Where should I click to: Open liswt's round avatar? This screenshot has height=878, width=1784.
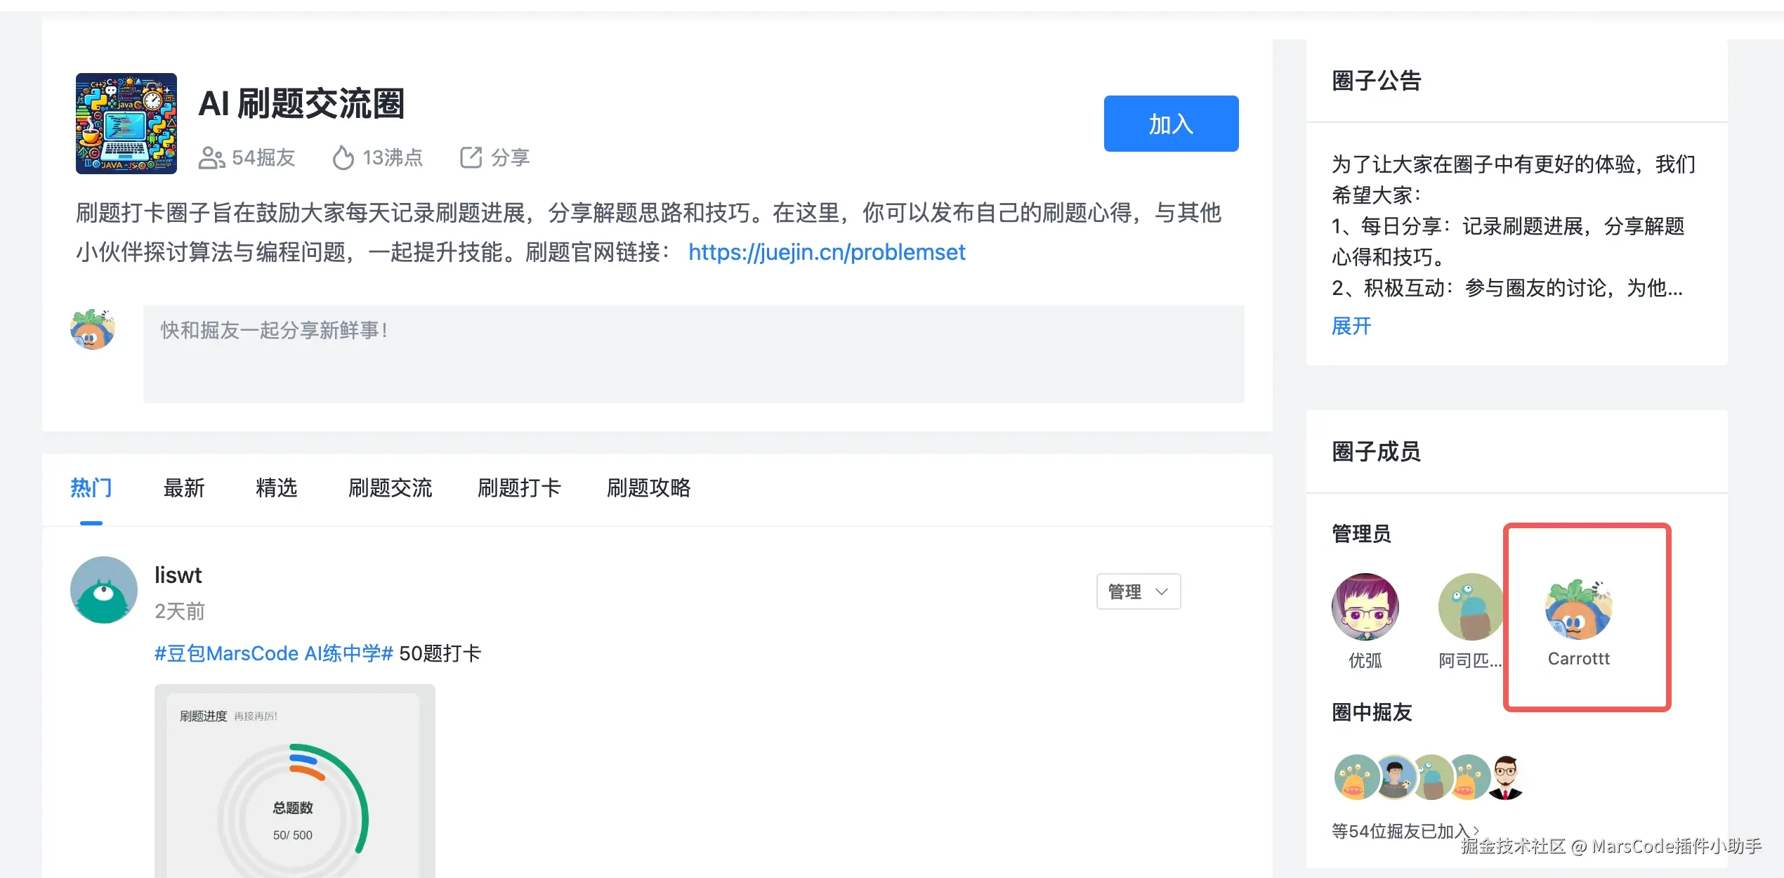pyautogui.click(x=104, y=590)
